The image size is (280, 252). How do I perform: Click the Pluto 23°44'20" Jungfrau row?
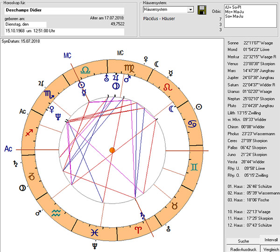[x=250, y=106]
